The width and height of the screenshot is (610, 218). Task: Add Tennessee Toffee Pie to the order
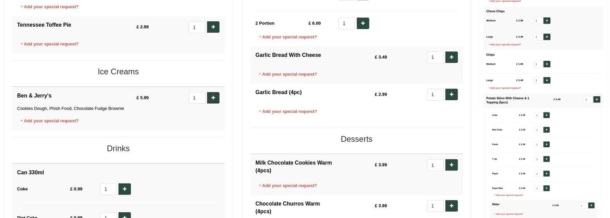click(x=213, y=27)
